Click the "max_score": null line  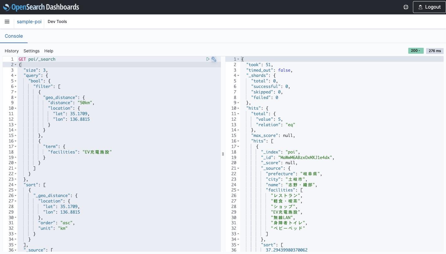point(273,135)
